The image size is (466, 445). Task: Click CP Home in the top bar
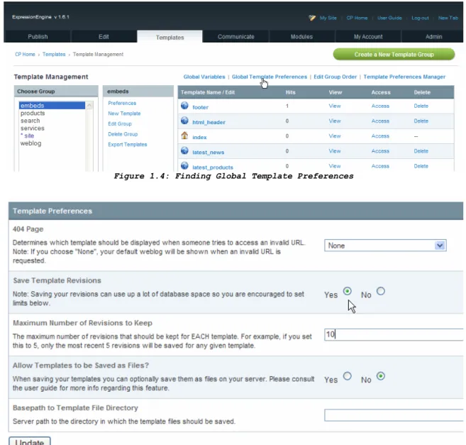pyautogui.click(x=357, y=18)
